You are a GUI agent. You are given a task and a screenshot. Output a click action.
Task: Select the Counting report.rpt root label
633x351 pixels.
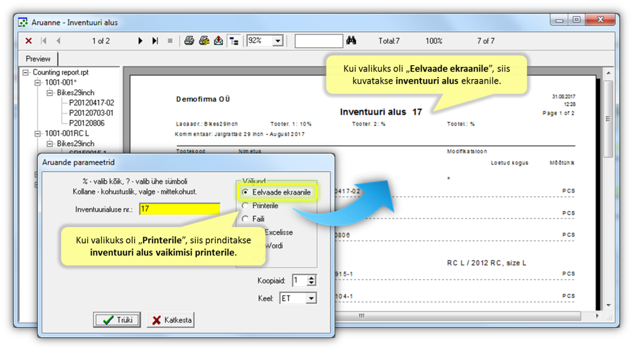[61, 72]
